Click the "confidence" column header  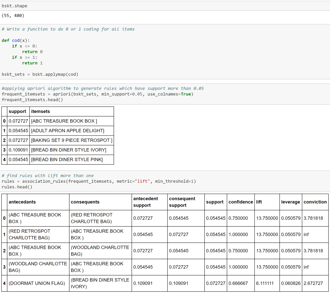click(241, 202)
